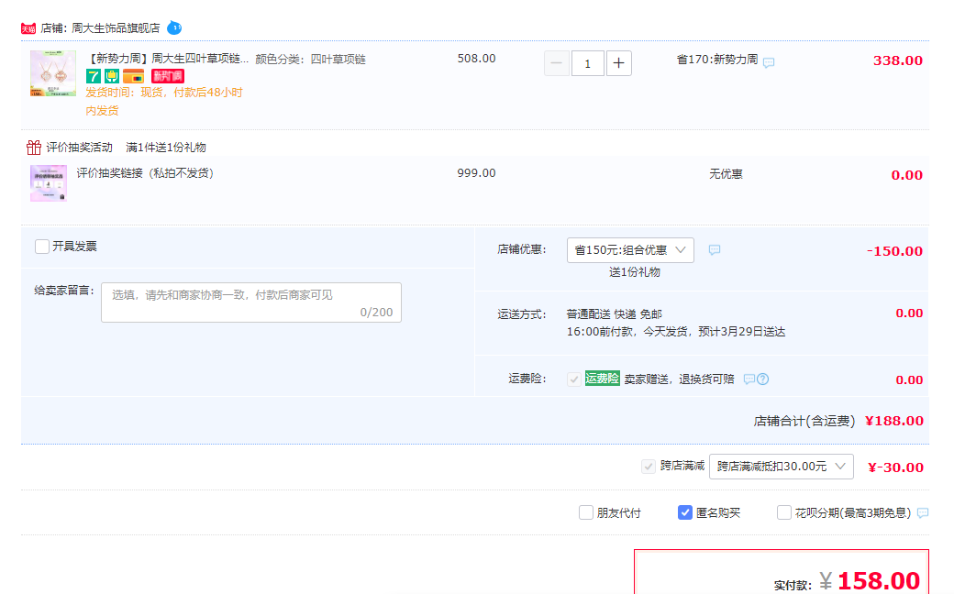Click the 999.00 gift unit price
Image resolution: width=954 pixels, height=594 pixels.
476,173
